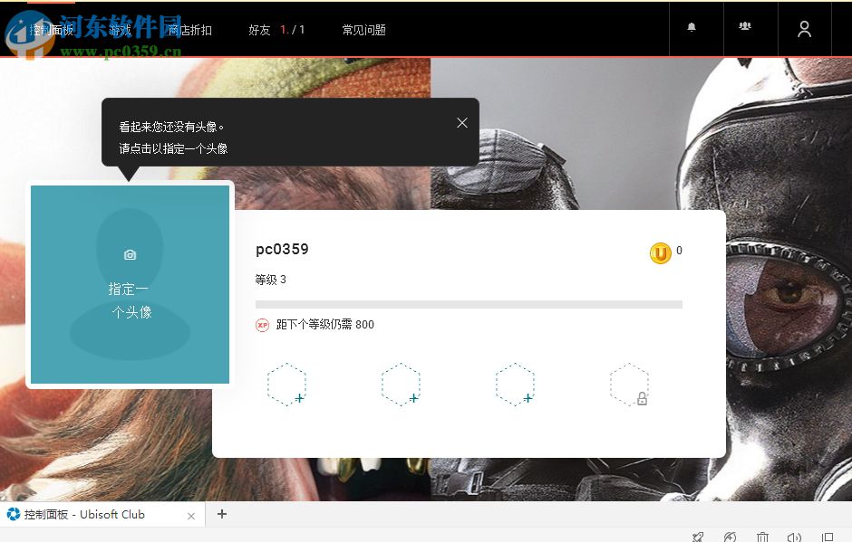Click 指定一个头像 to set an avatar
This screenshot has width=852, height=542.
(130, 300)
